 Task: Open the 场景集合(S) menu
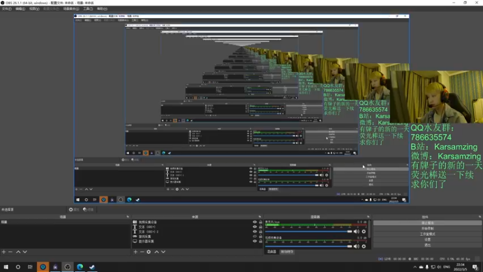point(71,9)
